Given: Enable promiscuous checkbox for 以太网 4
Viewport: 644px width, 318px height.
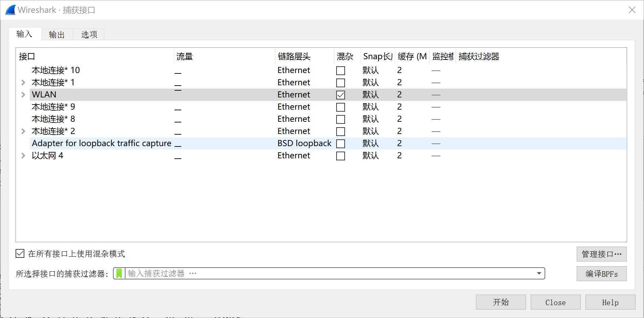Looking at the screenshot, I should [341, 156].
